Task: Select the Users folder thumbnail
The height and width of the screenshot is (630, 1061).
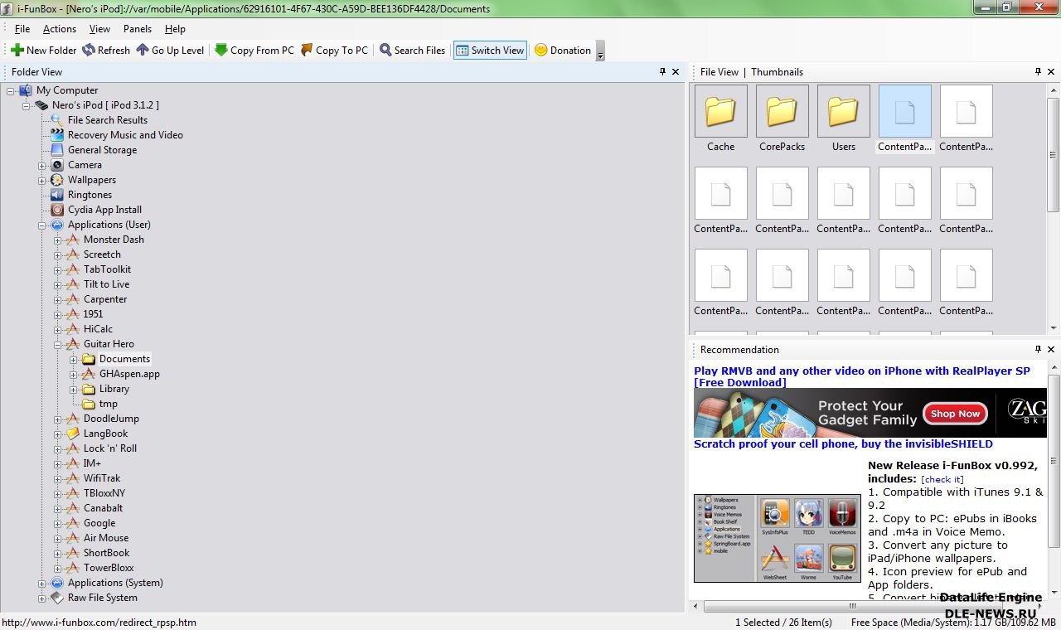Action: (844, 111)
